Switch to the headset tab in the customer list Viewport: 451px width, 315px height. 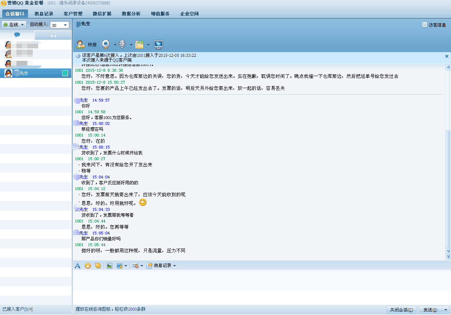(54, 35)
